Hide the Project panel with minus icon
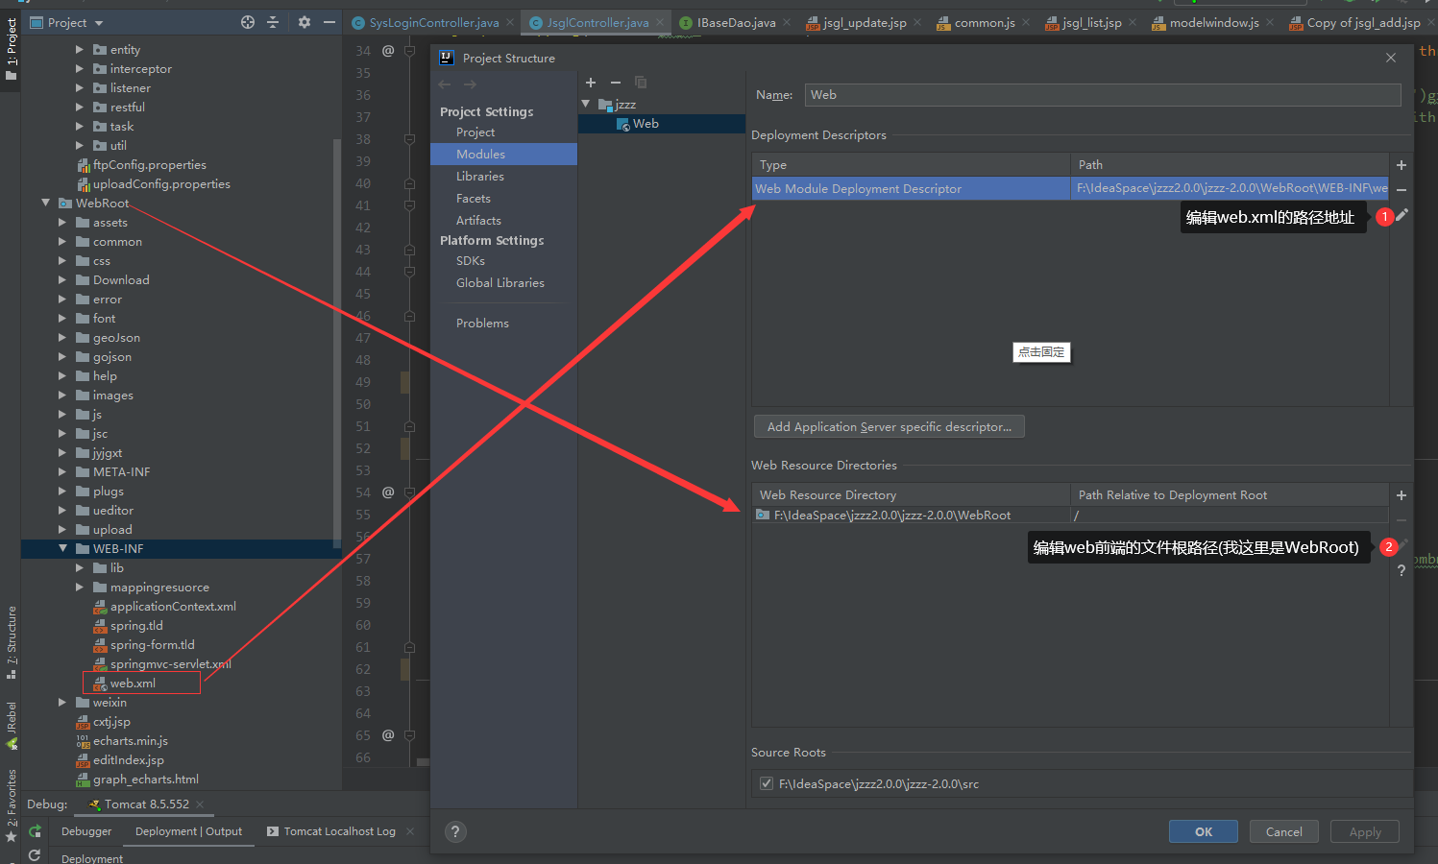The width and height of the screenshot is (1438, 864). tap(329, 22)
